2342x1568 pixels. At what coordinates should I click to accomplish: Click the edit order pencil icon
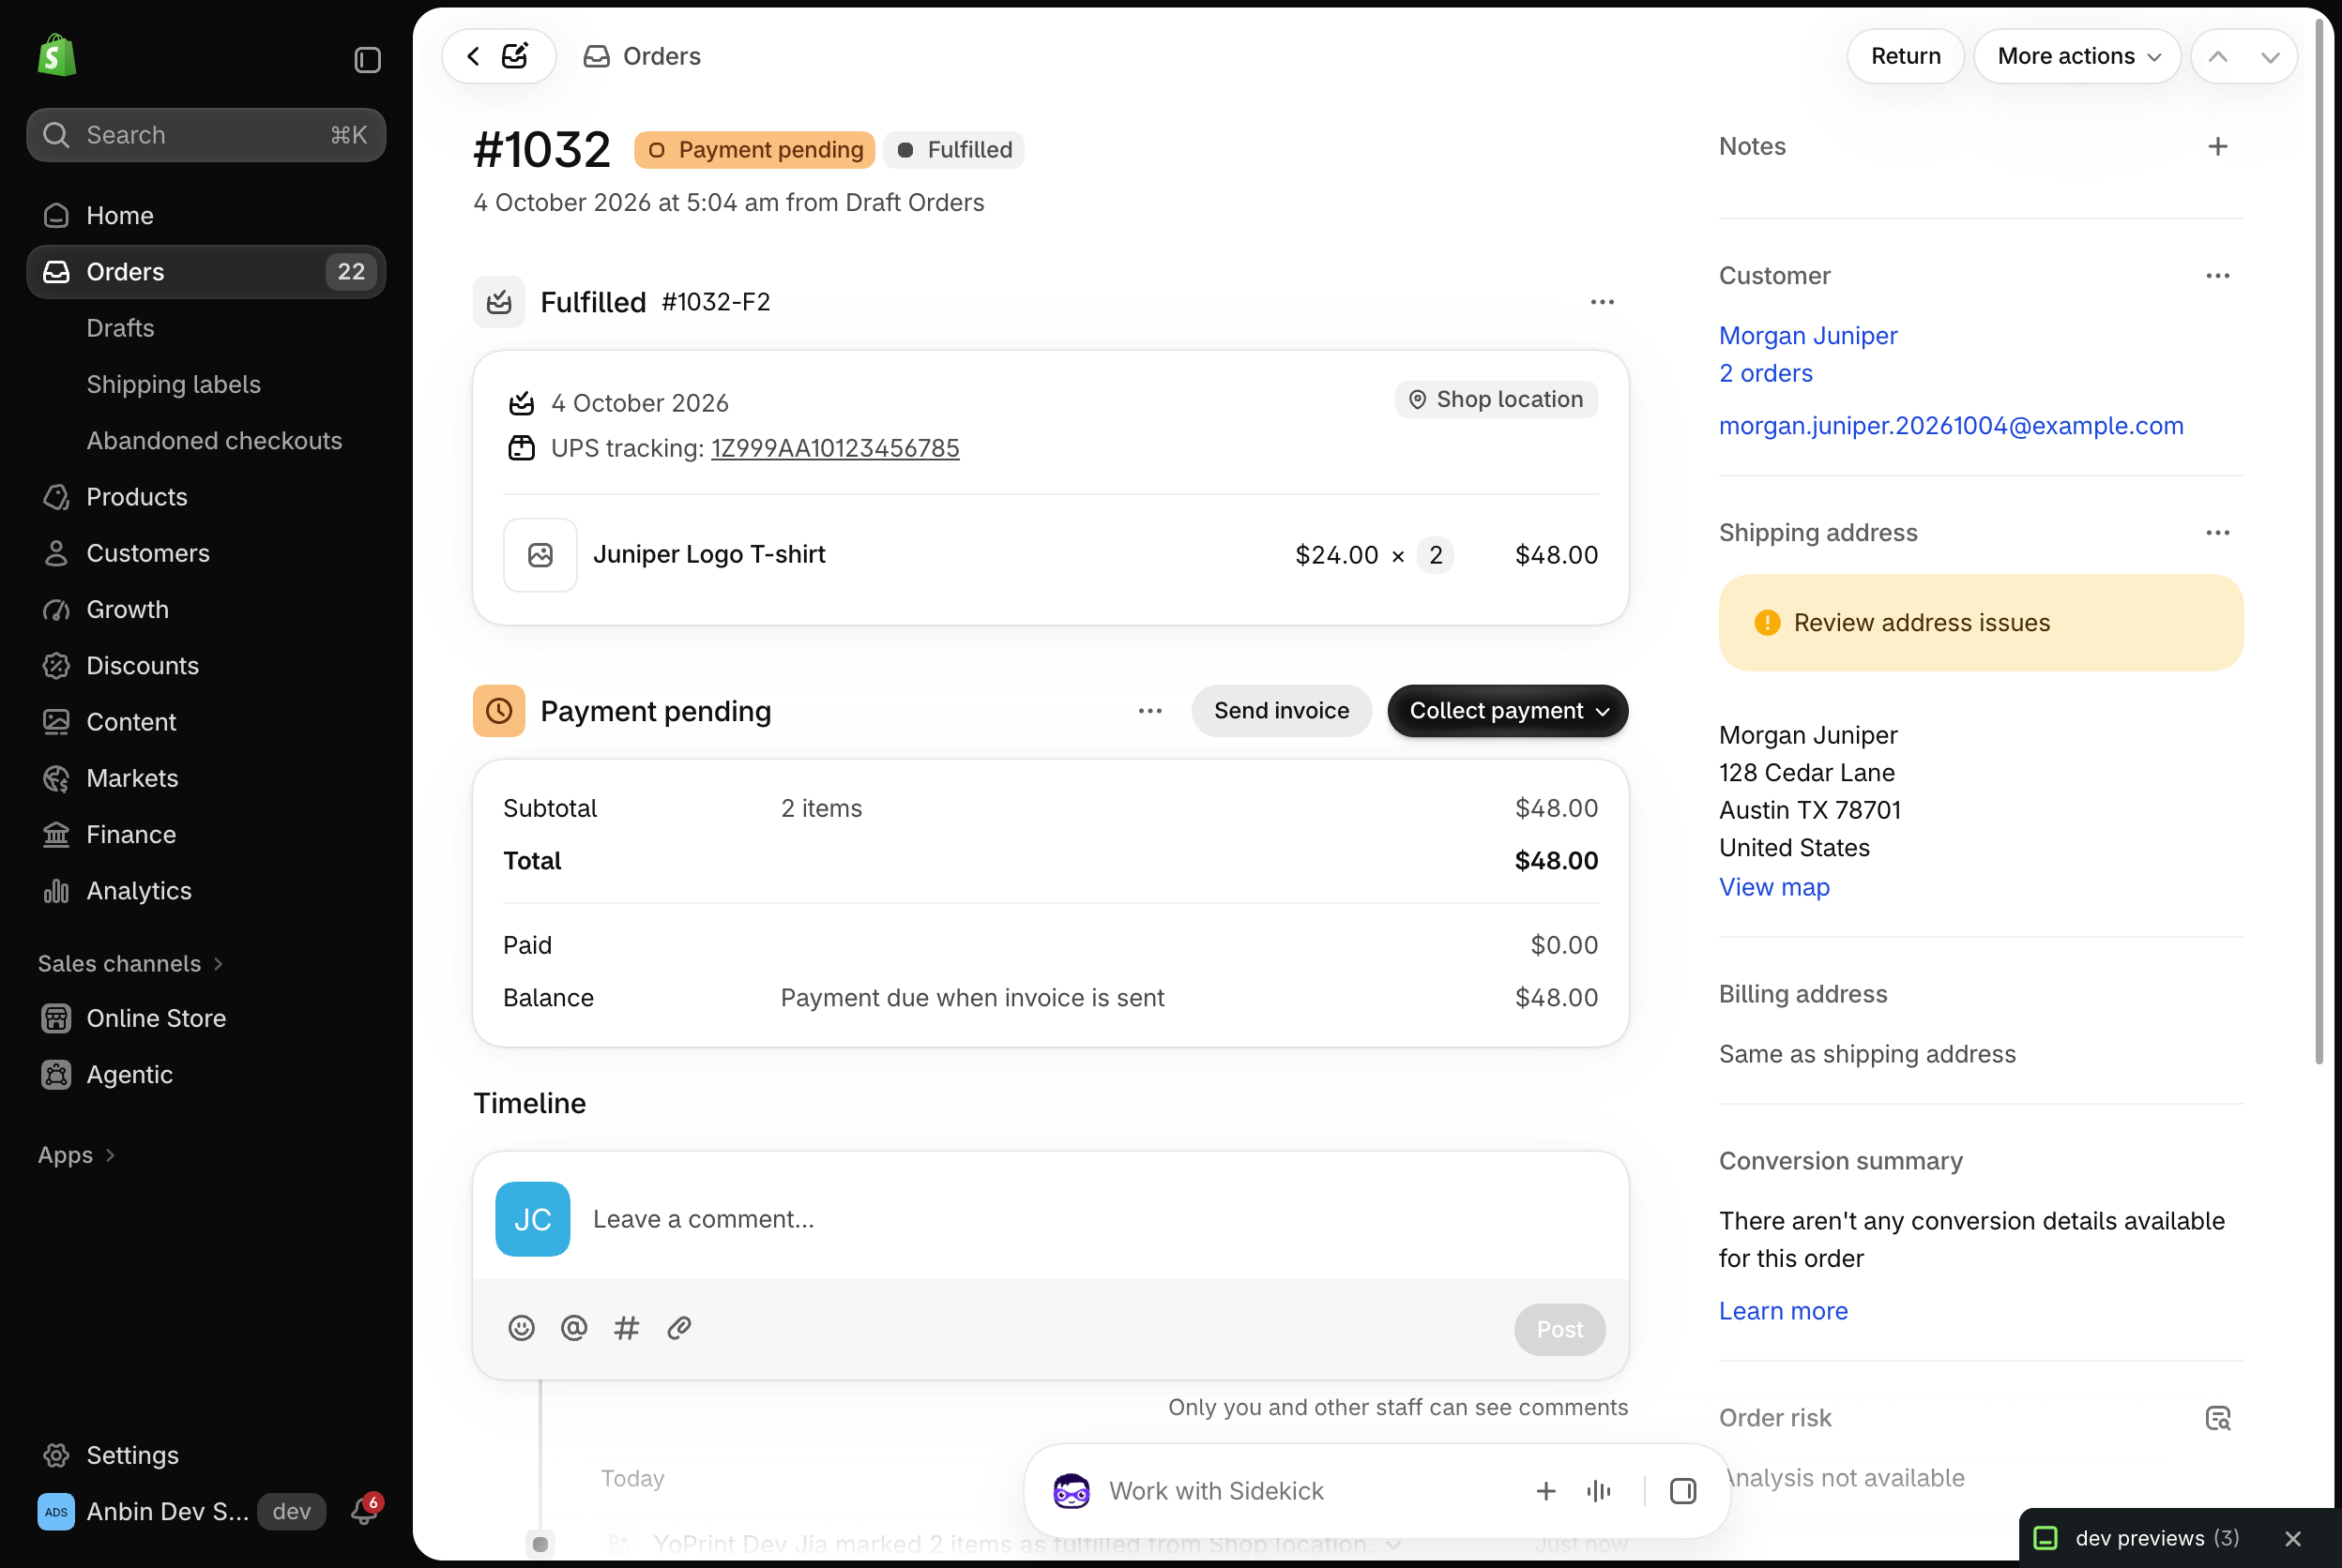coord(515,56)
